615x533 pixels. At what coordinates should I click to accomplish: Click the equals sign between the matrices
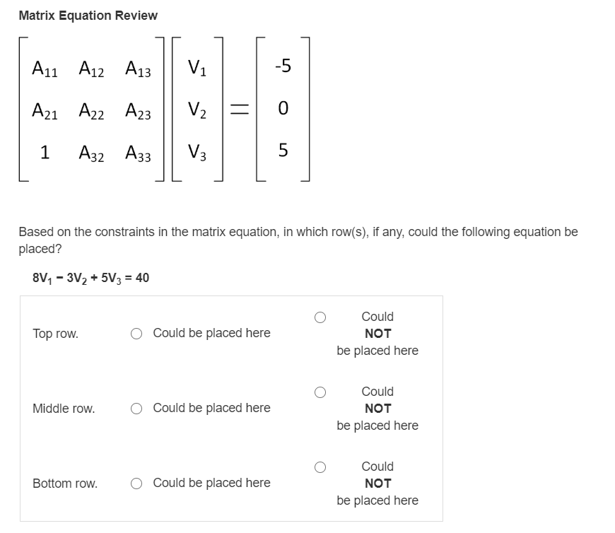coord(238,110)
